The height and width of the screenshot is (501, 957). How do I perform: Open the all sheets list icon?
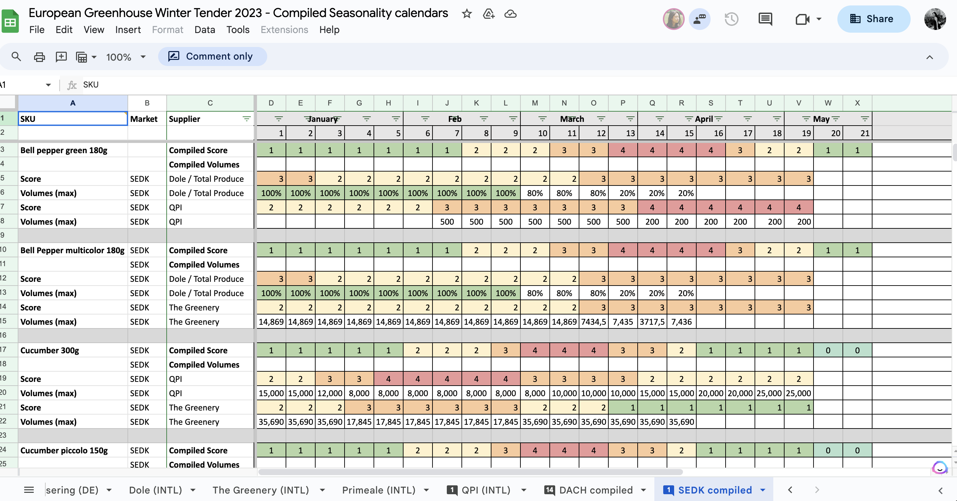tap(29, 490)
